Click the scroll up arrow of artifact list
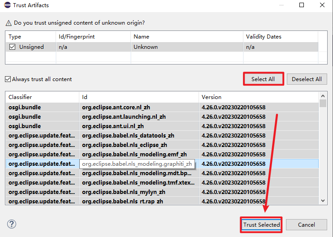 [x=323, y=96]
